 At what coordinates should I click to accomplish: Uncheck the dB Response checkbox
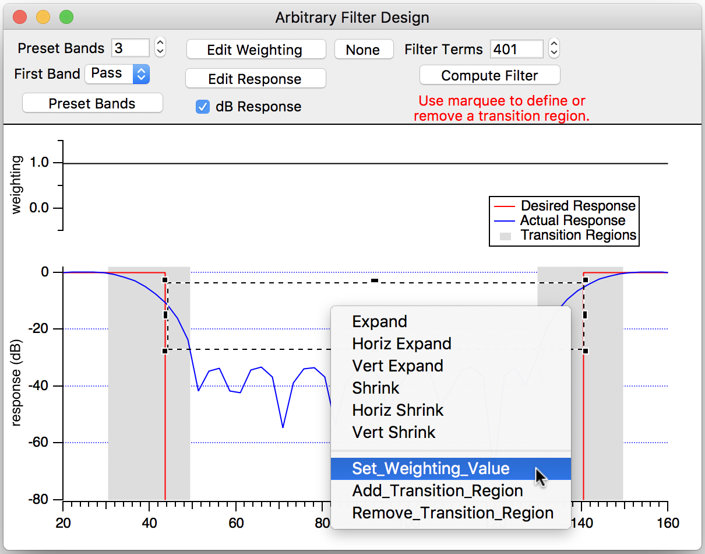tap(203, 107)
